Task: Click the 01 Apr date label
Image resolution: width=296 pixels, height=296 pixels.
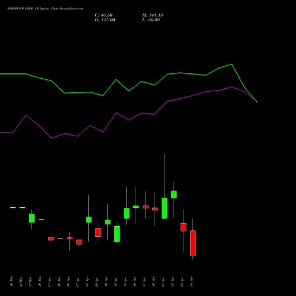Action: point(49,282)
